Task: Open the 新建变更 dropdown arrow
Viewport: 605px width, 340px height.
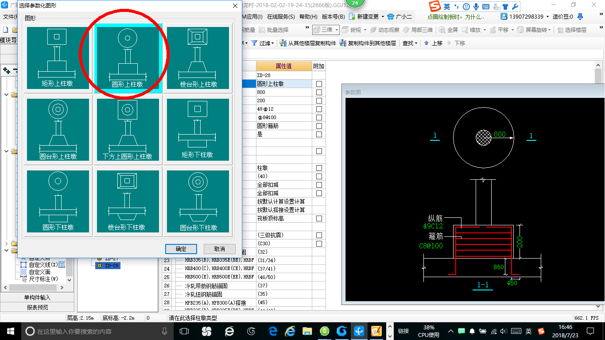Action: click(383, 17)
